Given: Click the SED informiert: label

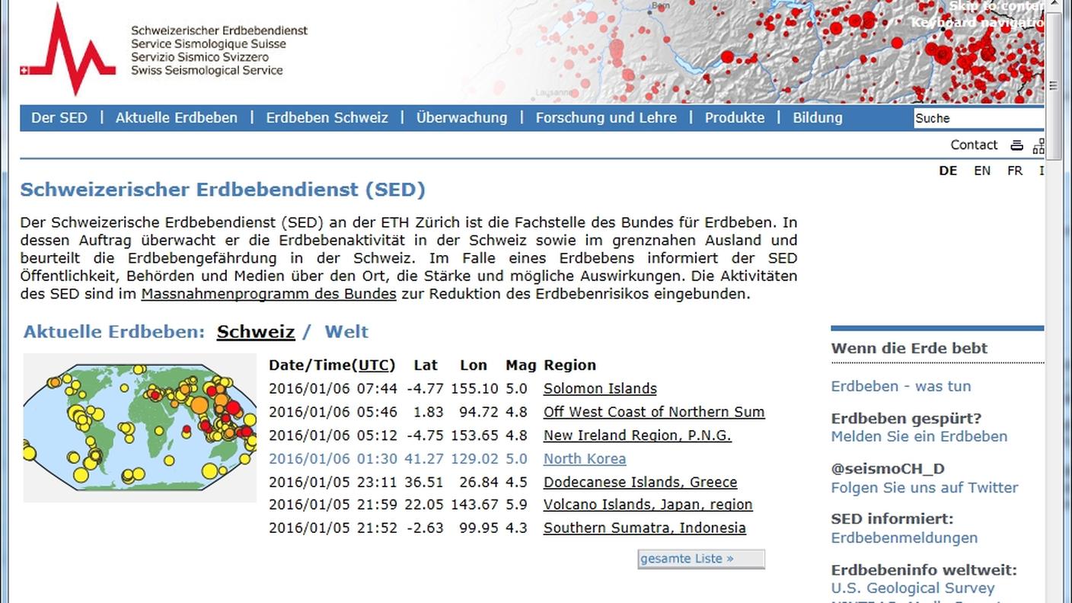Looking at the screenshot, I should pyautogui.click(x=892, y=519).
